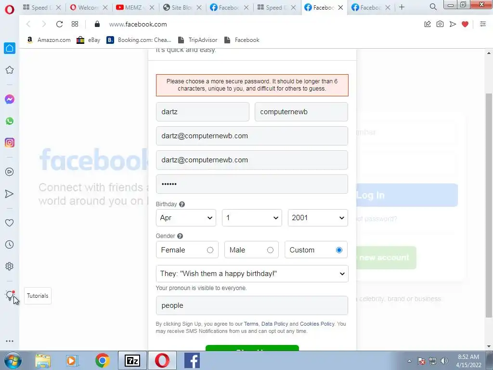The height and width of the screenshot is (370, 493).
Task: Click the surname field computernewb
Action: coord(301,112)
